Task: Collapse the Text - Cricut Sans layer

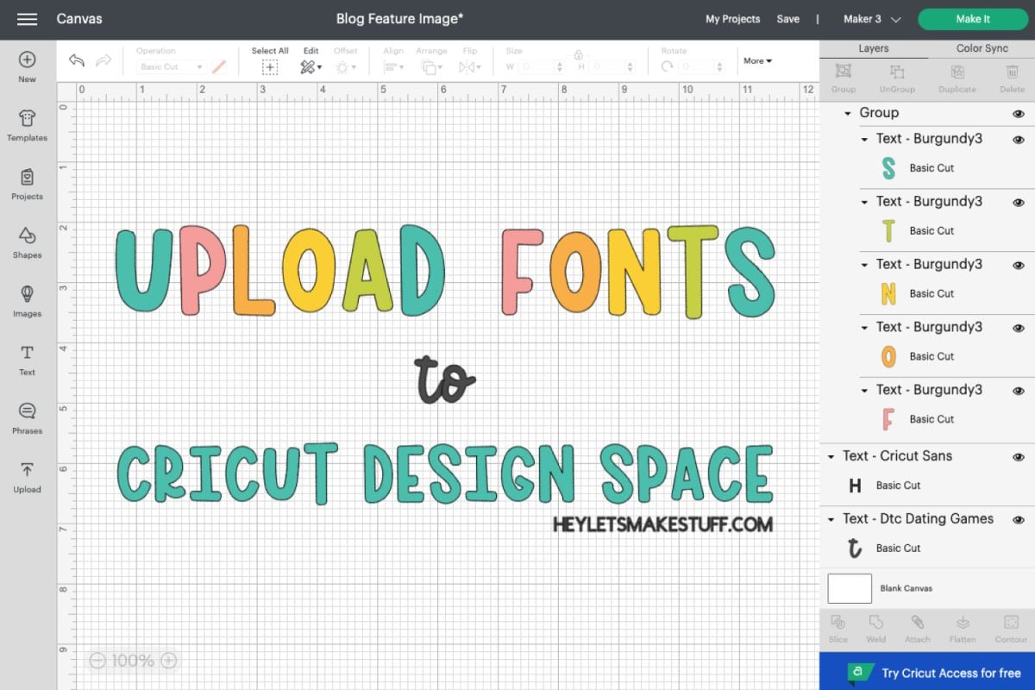Action: pos(831,457)
